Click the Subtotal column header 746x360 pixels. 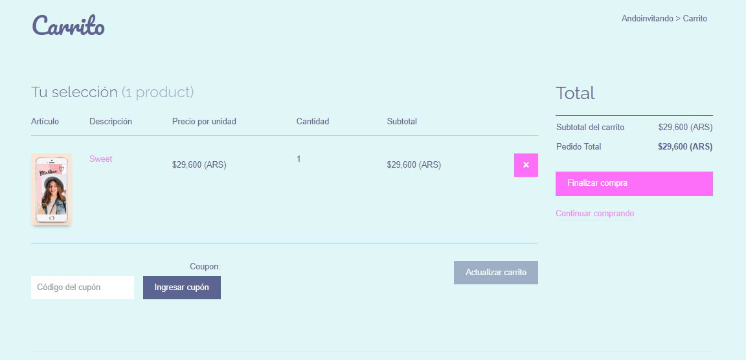pyautogui.click(x=401, y=122)
